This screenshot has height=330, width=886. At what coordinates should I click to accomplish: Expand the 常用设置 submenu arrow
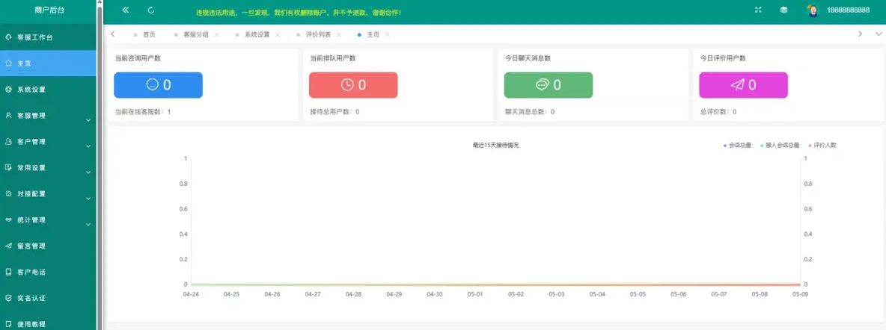click(88, 172)
